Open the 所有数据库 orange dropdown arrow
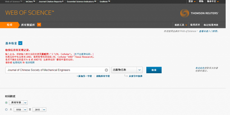This screenshot has height=115, width=230. pos(39,25)
